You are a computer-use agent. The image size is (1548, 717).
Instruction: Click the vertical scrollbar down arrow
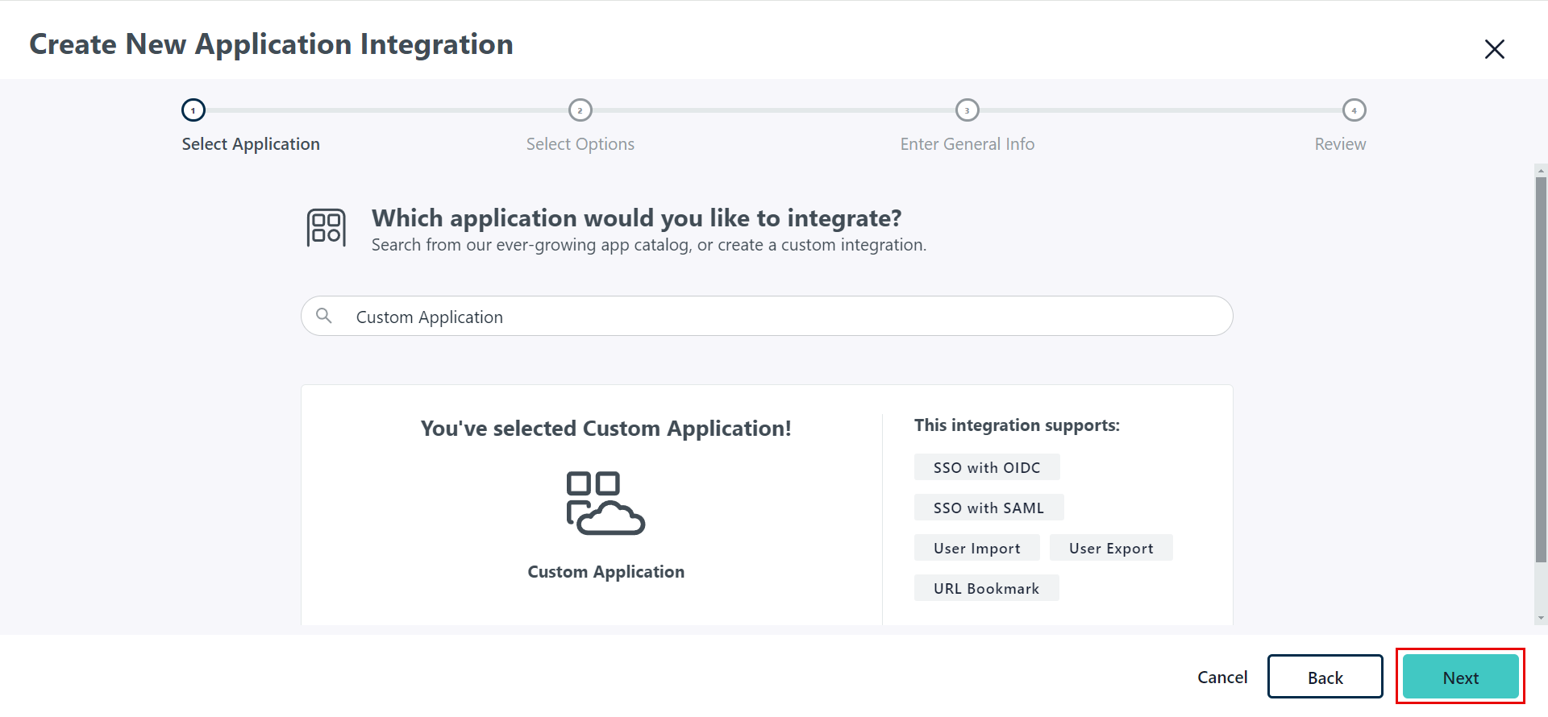pyautogui.click(x=1541, y=619)
